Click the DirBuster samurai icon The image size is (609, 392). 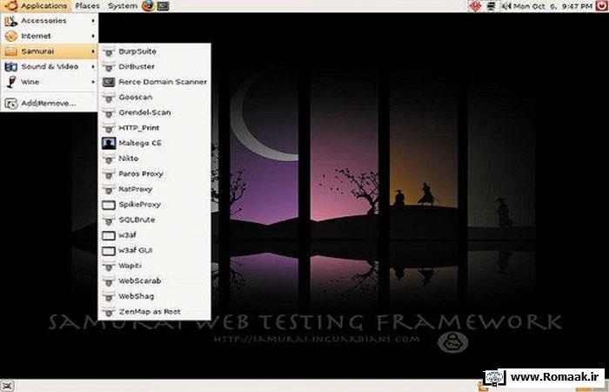[109, 67]
